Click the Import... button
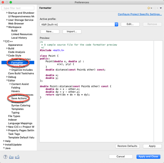This screenshot has width=164, height=163. [72, 32]
